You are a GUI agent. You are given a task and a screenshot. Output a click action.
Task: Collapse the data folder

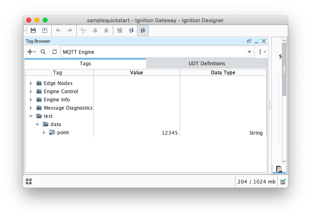(x=37, y=124)
